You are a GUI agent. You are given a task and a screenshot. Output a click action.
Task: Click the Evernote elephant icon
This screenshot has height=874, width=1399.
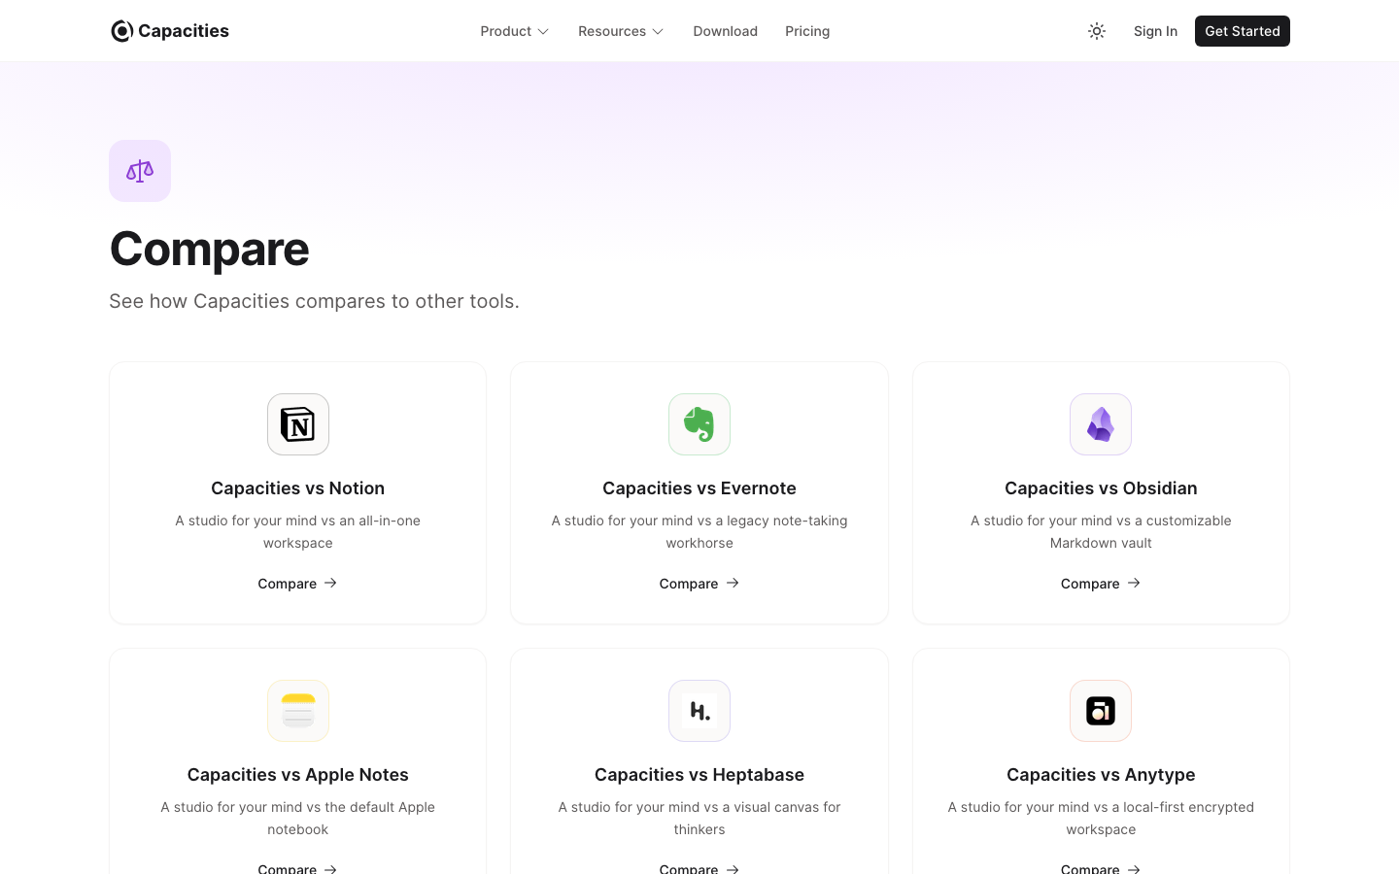(699, 424)
